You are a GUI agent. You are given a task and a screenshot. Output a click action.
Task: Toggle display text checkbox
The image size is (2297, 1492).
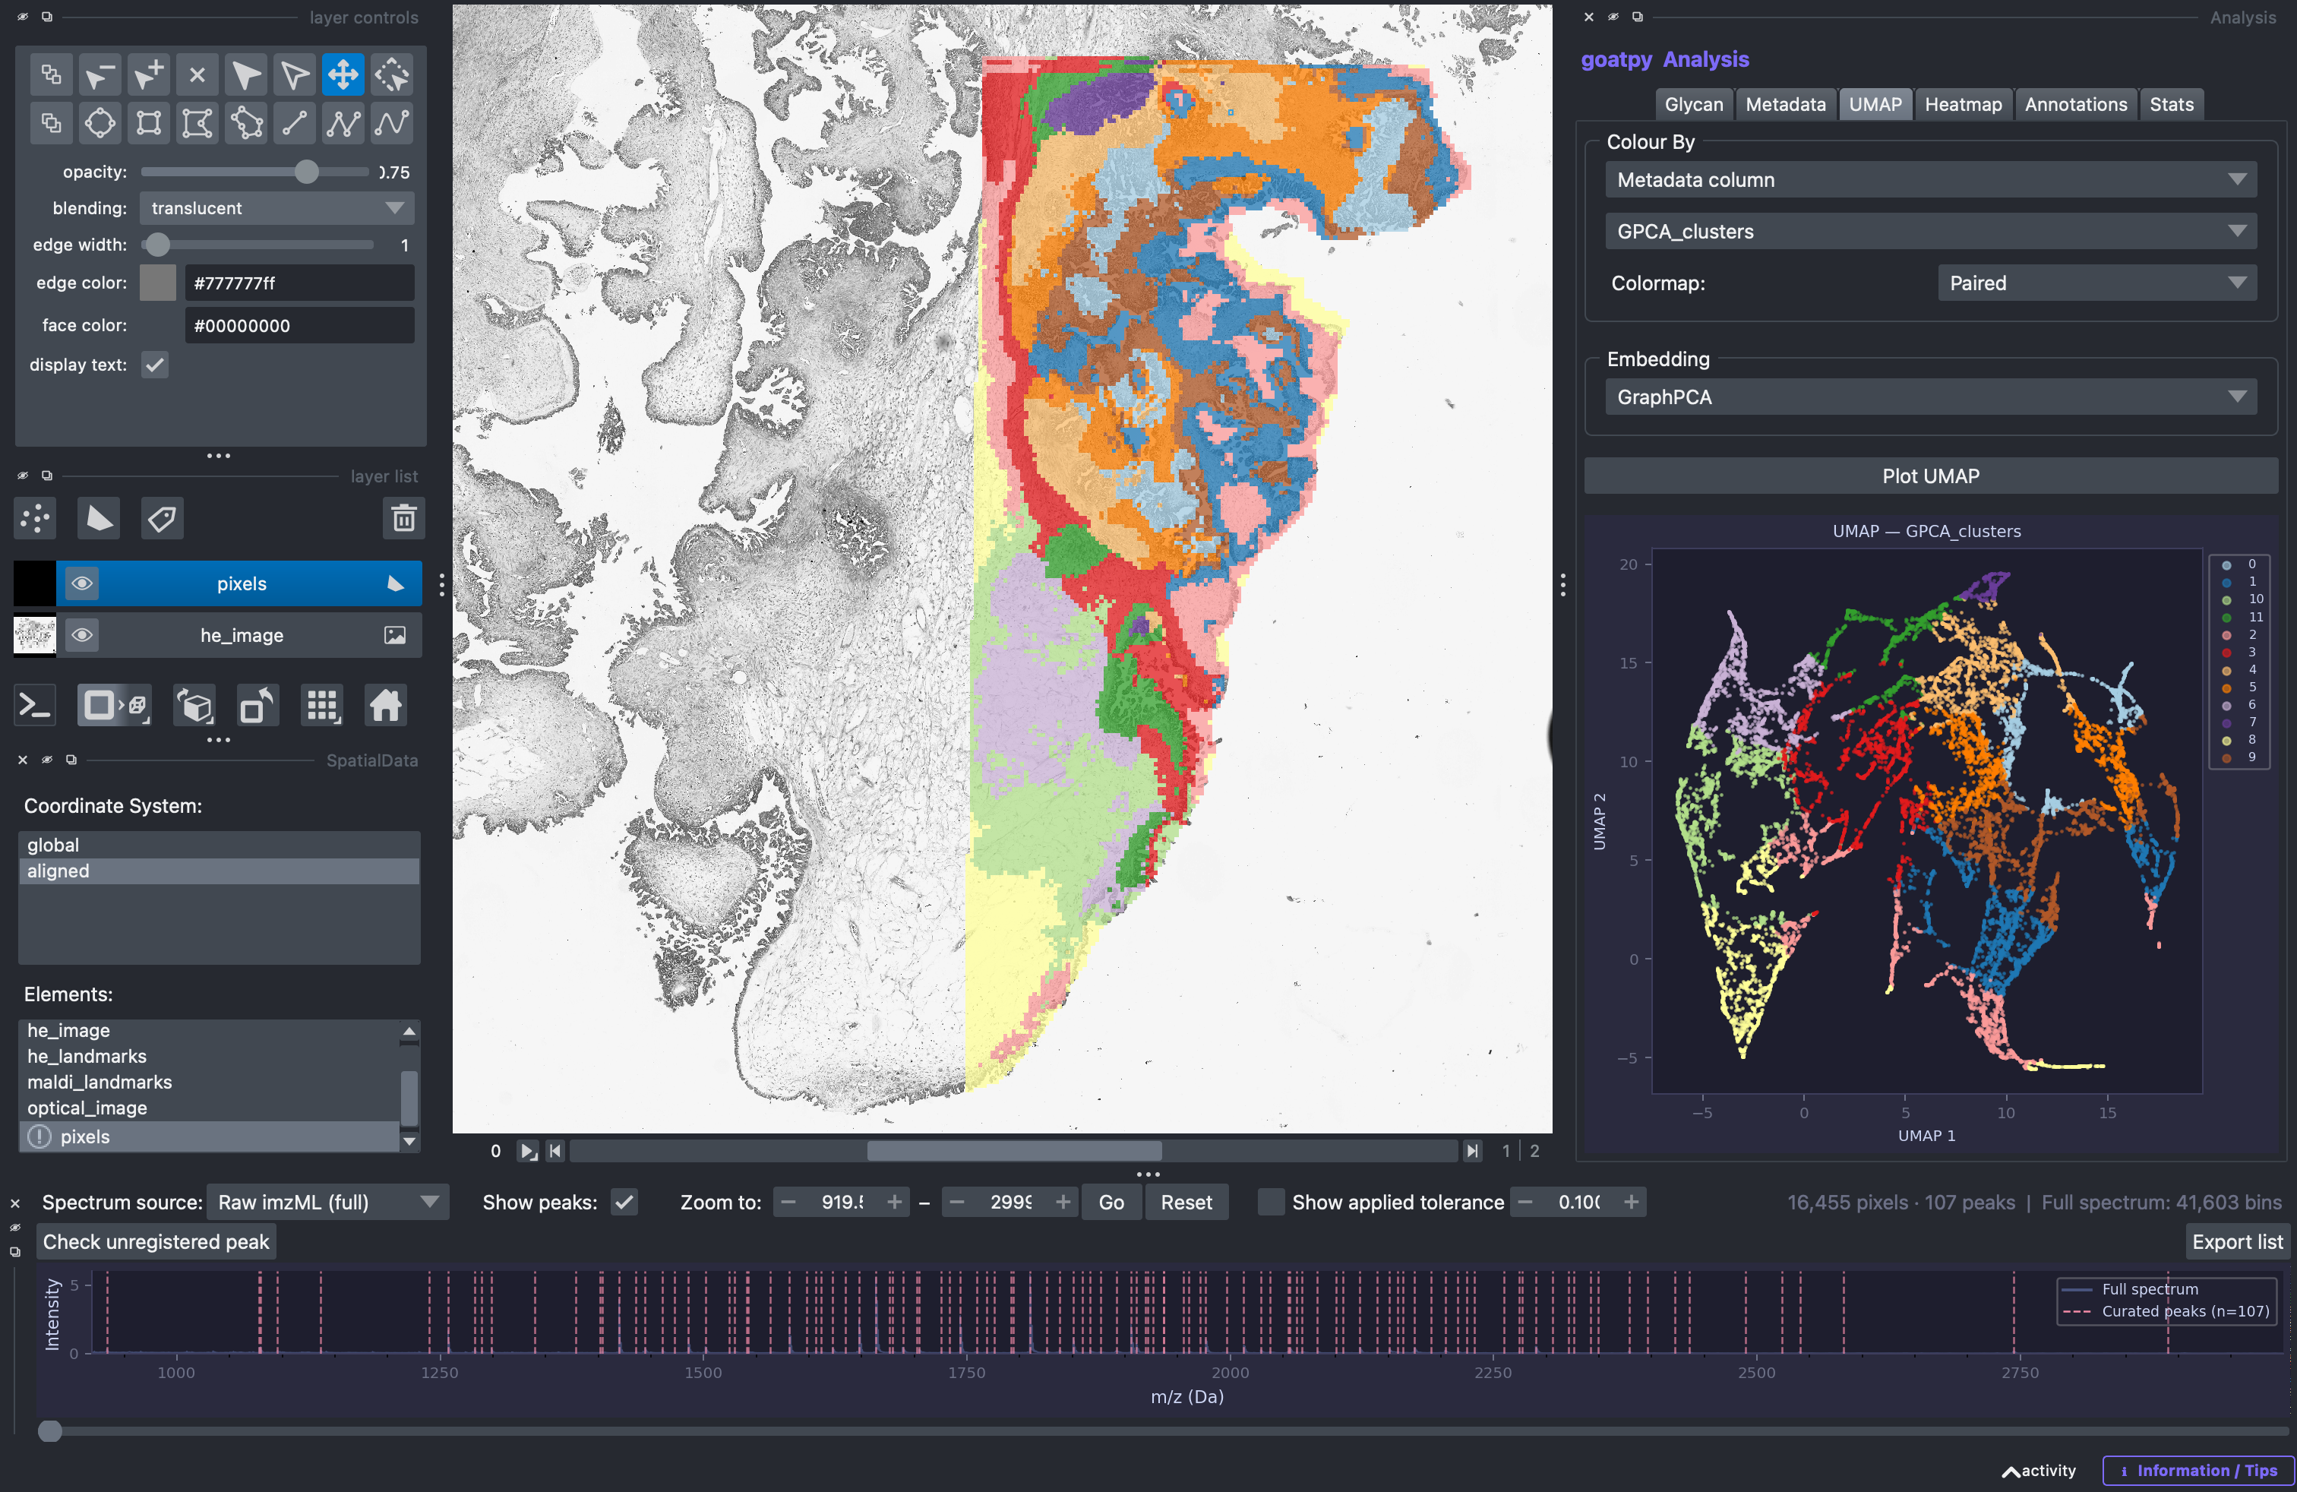click(x=154, y=365)
